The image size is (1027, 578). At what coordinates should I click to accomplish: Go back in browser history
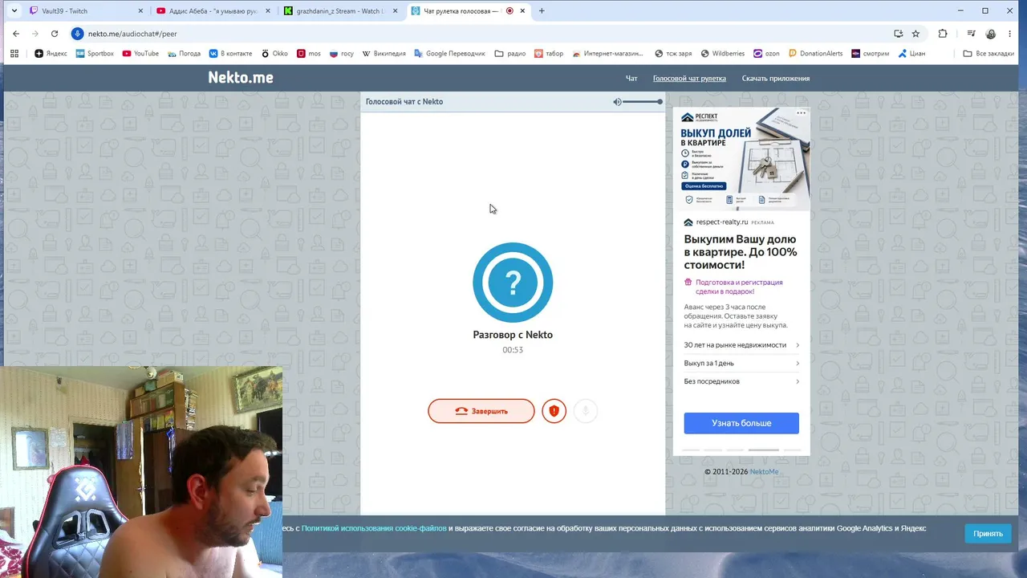[15, 34]
